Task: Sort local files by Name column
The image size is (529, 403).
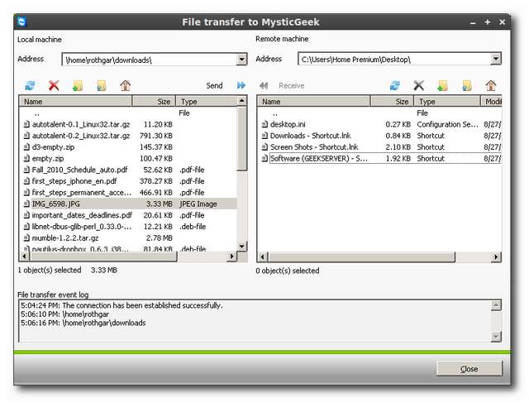Action: tap(75, 101)
